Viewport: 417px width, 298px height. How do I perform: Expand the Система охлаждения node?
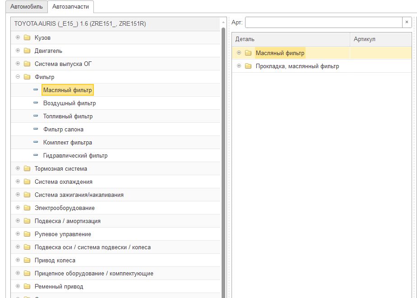(x=18, y=182)
